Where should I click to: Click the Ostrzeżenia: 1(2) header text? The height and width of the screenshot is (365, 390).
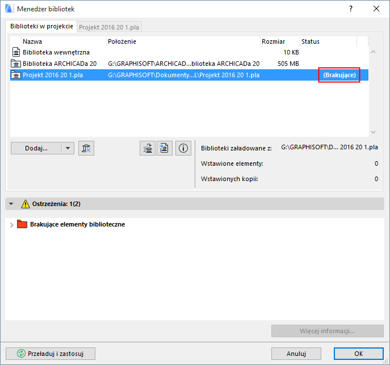[x=56, y=204]
